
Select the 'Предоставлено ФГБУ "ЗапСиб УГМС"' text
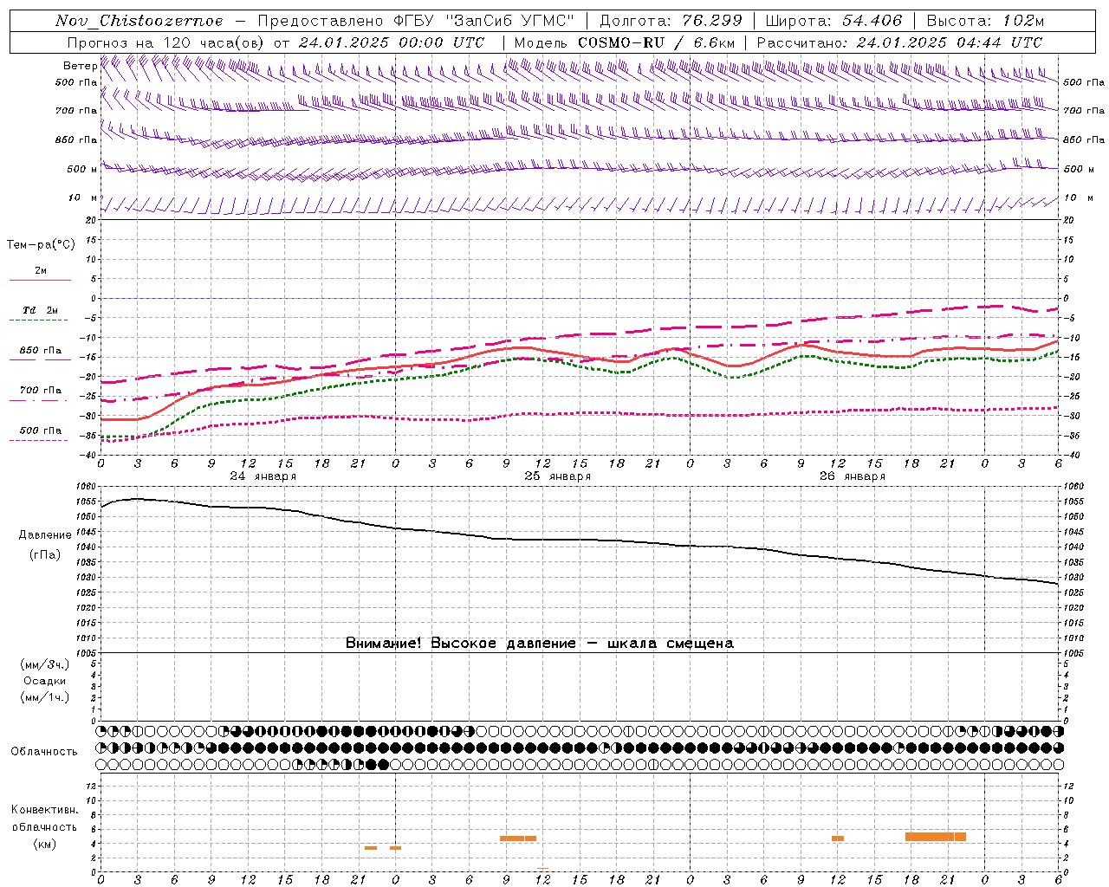coord(416,21)
